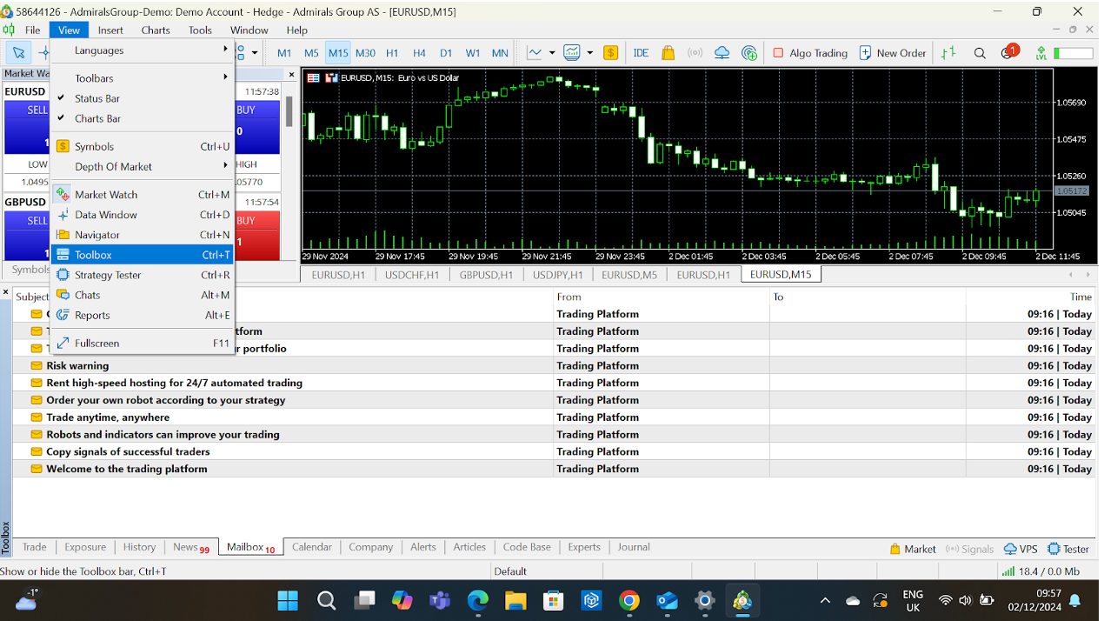Set timeframe to D1
Viewport: 1104px width, 621px height.
446,53
